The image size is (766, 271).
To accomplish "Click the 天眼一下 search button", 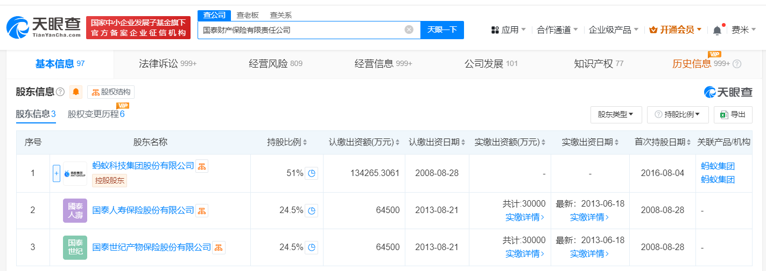I will 442,30.
